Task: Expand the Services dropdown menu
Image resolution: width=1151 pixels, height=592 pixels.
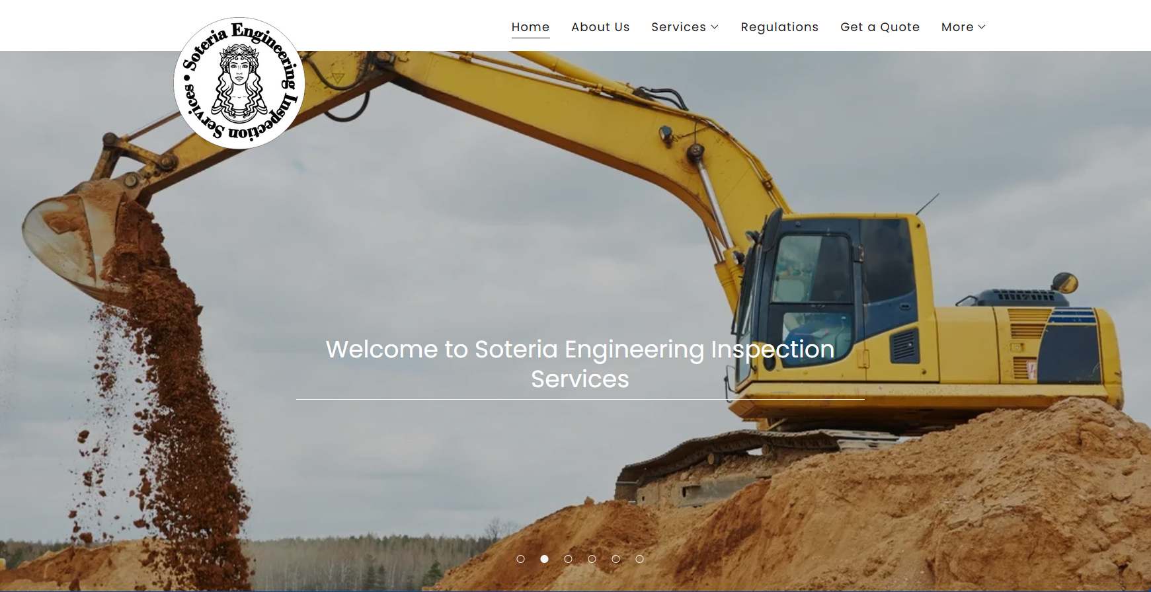Action: click(x=685, y=27)
